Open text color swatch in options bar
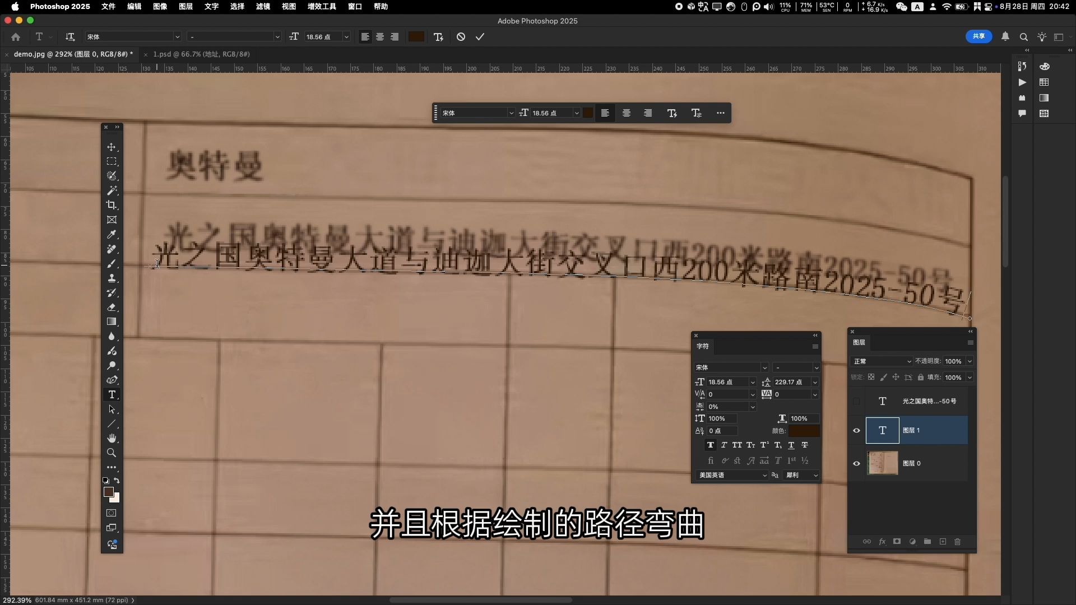The image size is (1076, 605). point(416,37)
